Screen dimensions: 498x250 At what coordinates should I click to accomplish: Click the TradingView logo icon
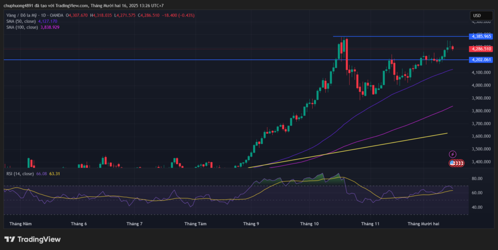point(9,239)
